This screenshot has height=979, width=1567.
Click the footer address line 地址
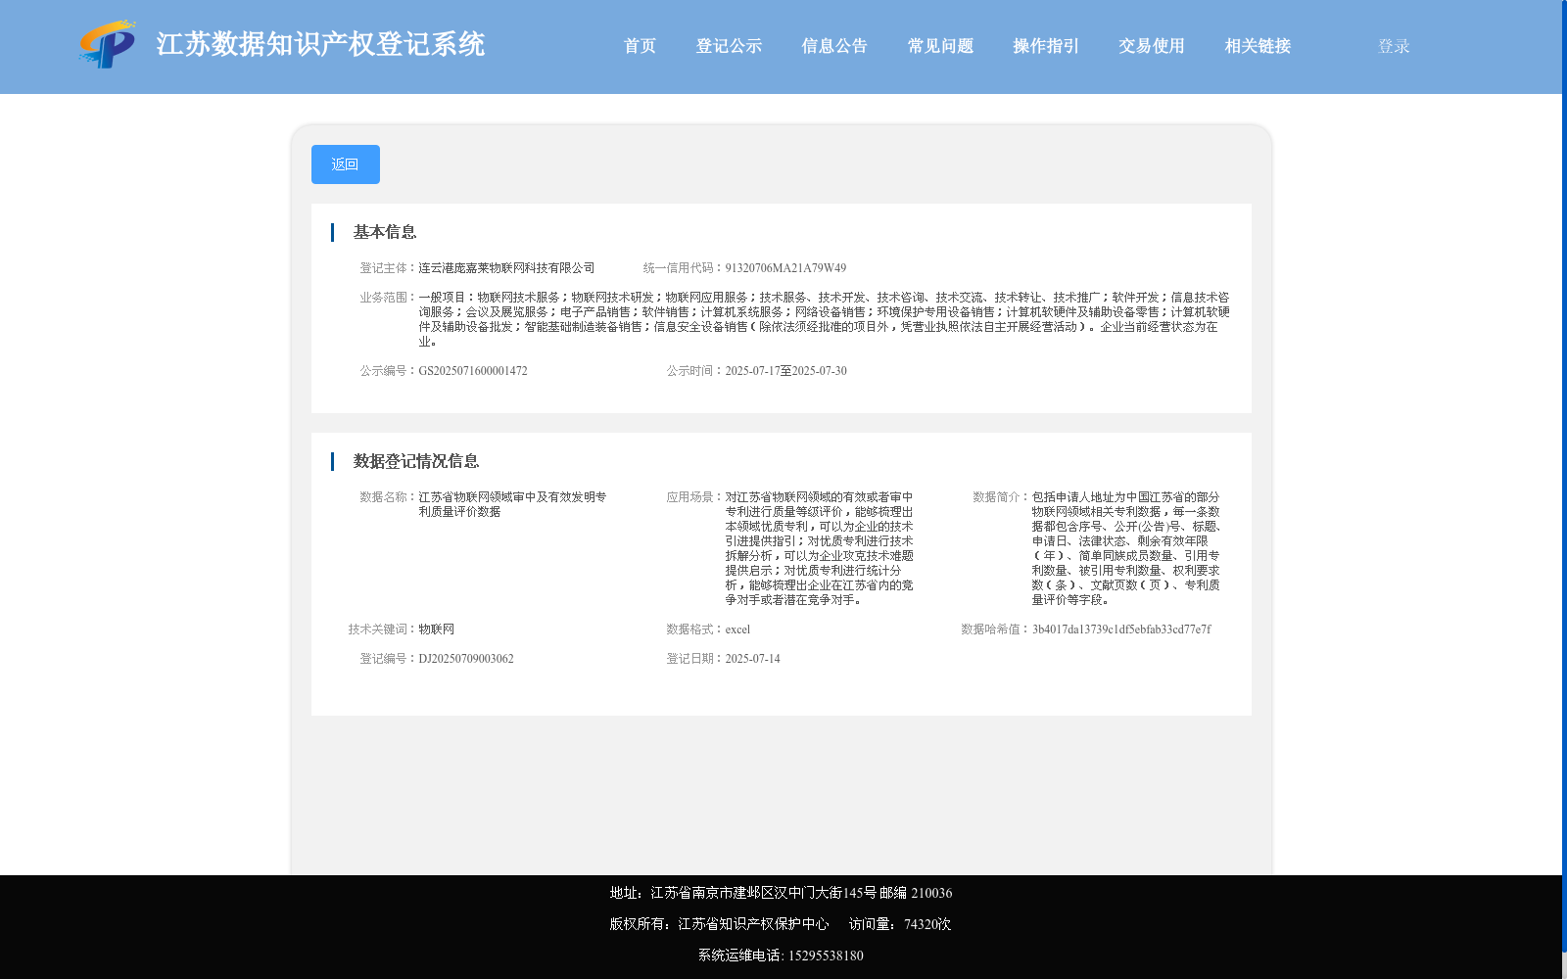[781, 893]
